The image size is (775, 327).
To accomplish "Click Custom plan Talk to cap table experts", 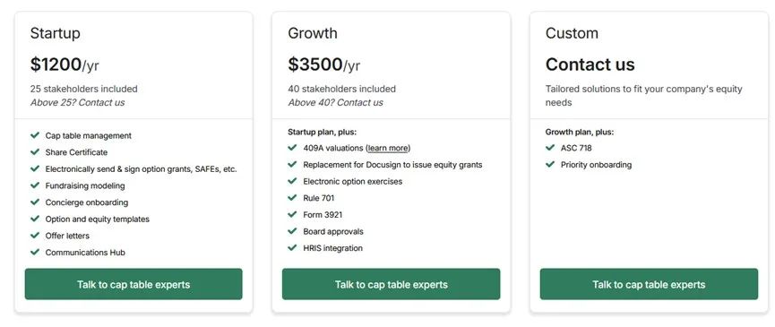I will point(649,284).
